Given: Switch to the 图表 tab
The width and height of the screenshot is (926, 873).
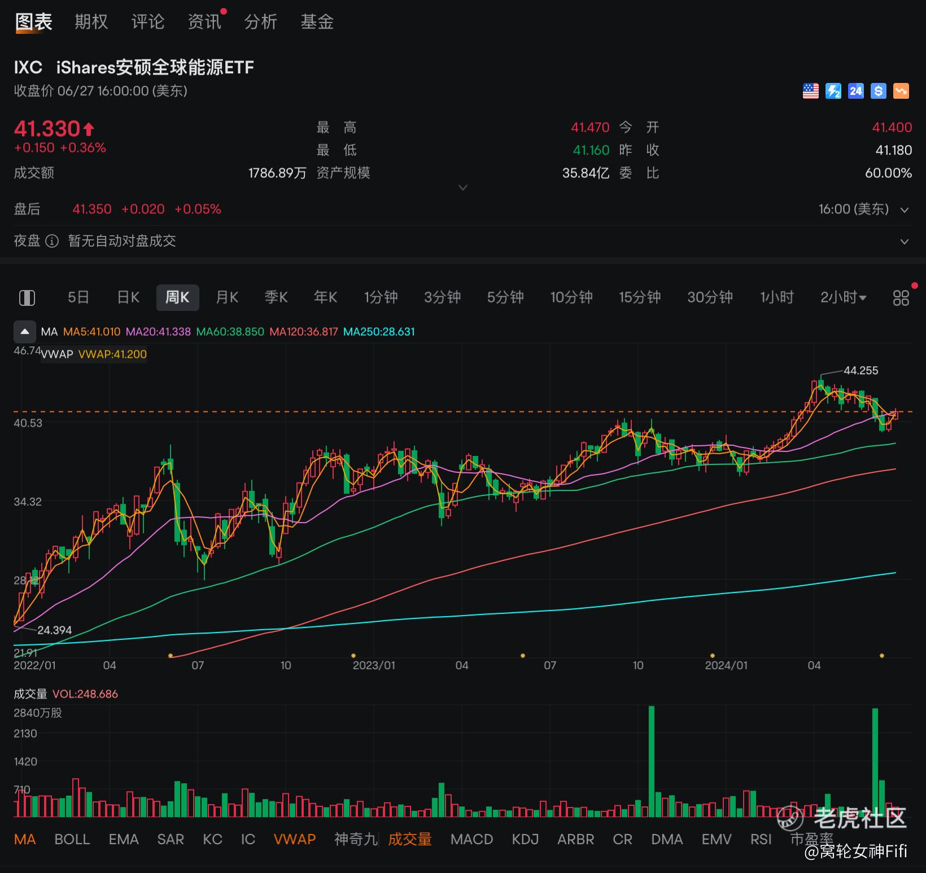Looking at the screenshot, I should click(33, 22).
